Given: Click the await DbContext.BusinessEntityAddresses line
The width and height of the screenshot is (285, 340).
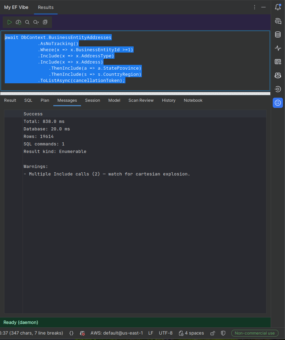Looking at the screenshot, I should [x=58, y=37].
